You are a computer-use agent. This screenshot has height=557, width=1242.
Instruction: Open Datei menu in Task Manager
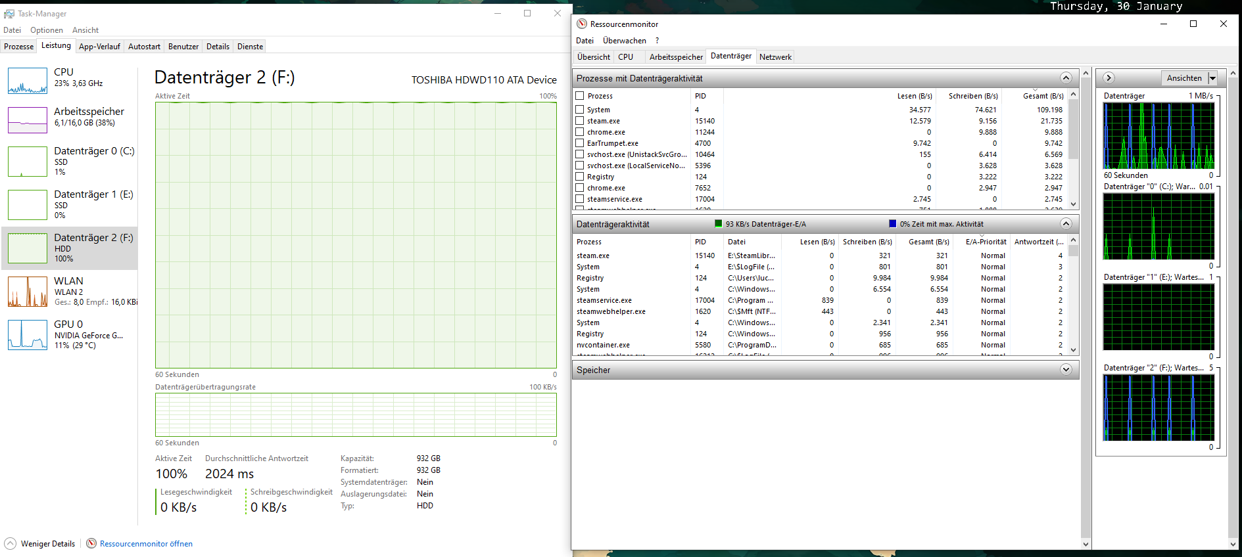12,30
